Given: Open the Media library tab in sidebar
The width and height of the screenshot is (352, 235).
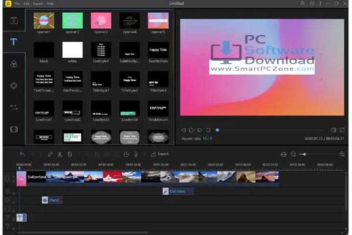Looking at the screenshot, I should click(14, 21).
